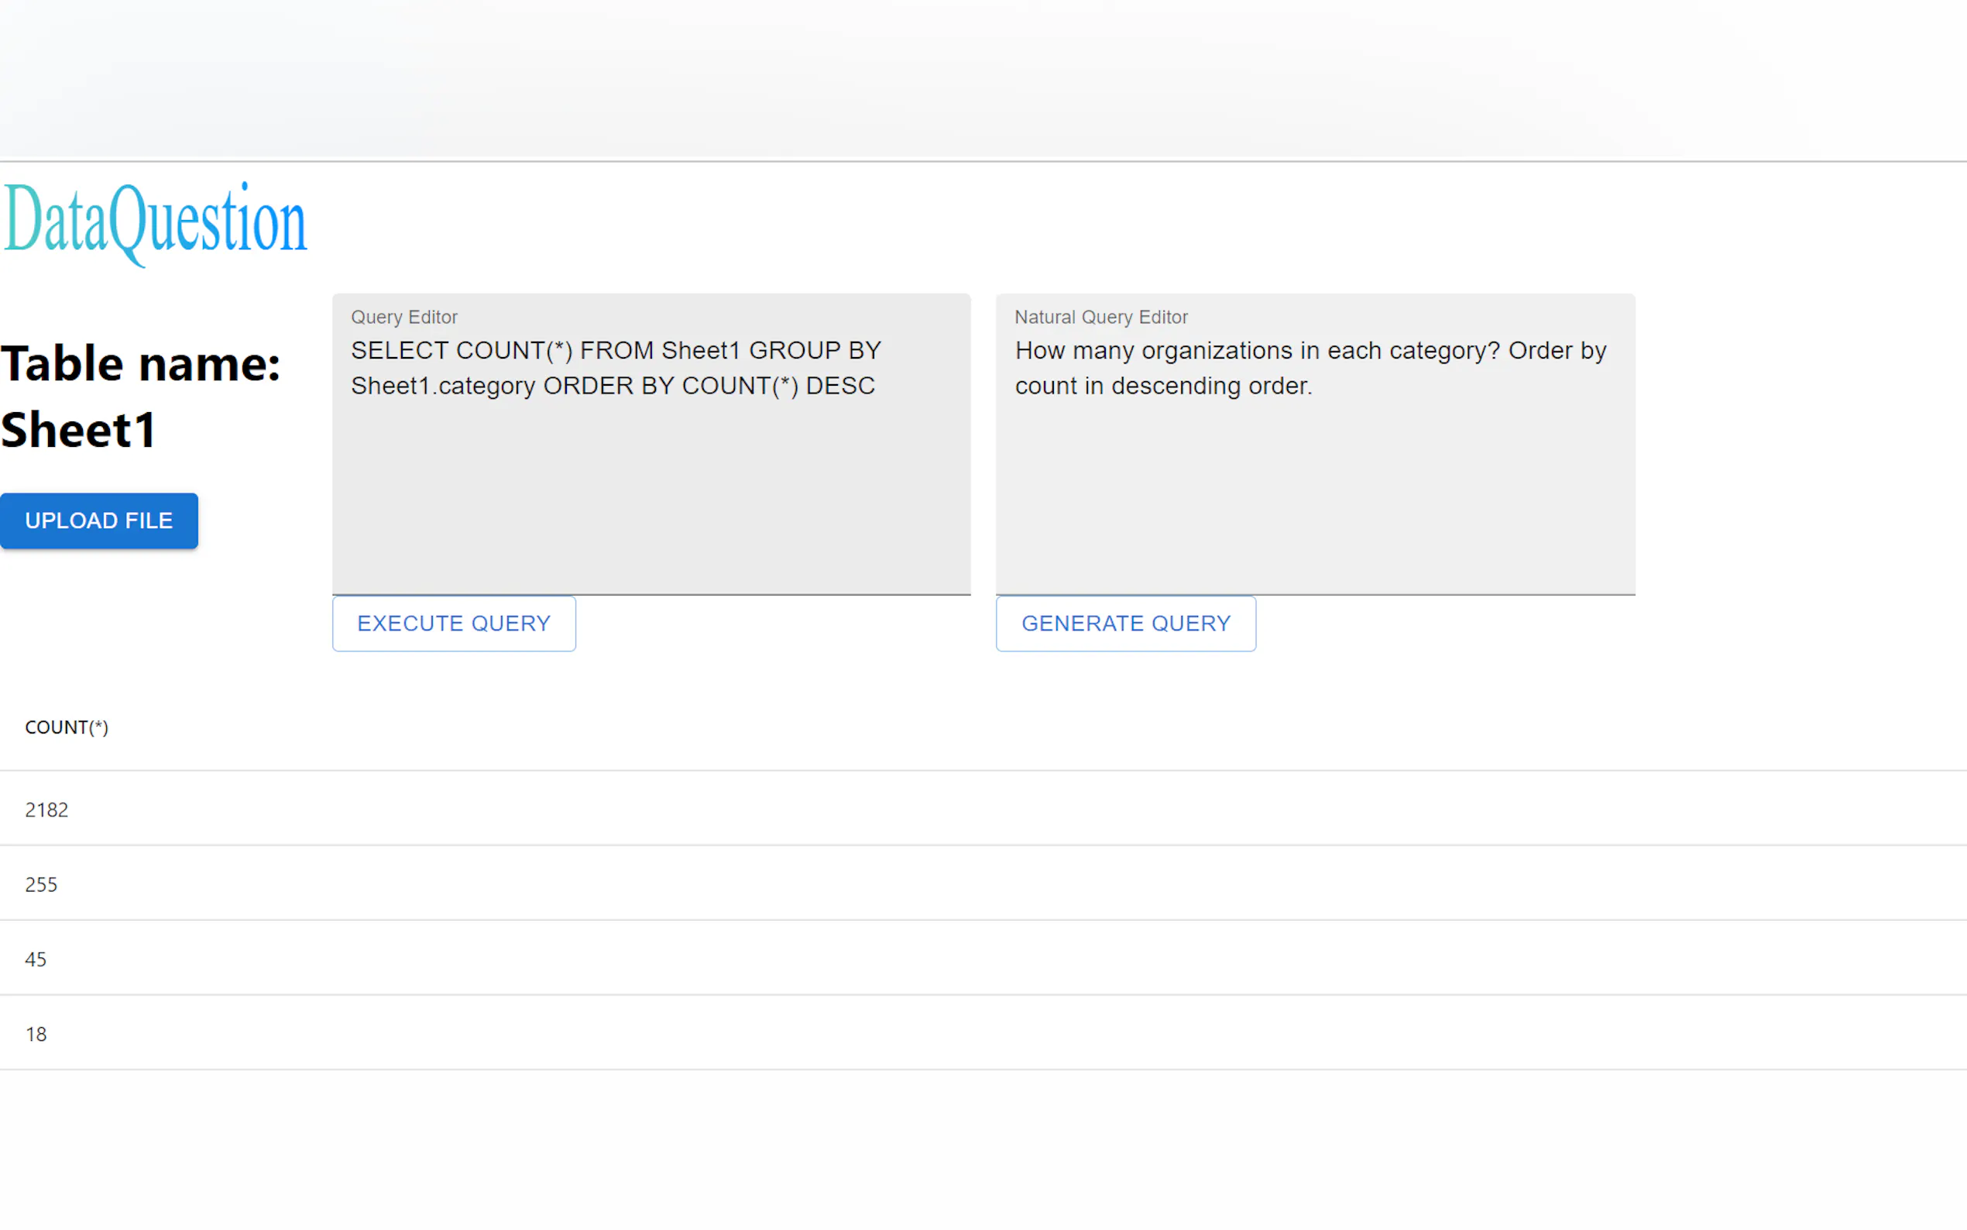The width and height of the screenshot is (1967, 1230).
Task: Click the SQL text starting with SELECT COUNT(*)
Action: click(616, 351)
